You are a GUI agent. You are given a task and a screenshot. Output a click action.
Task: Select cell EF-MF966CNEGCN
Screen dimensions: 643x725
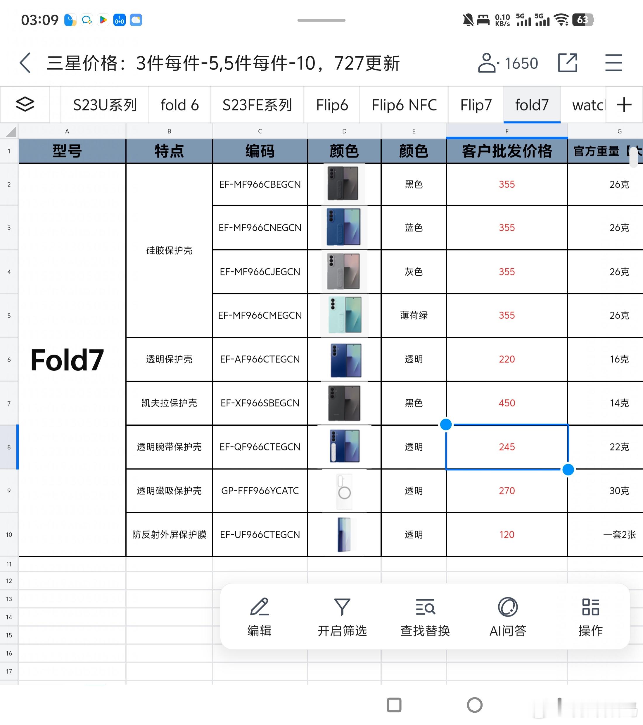pyautogui.click(x=260, y=228)
